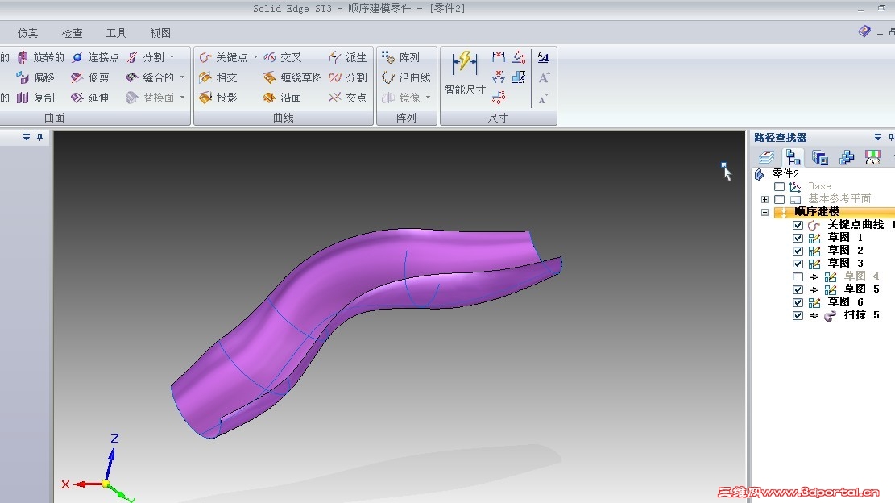Open the 替换面 dropdown arrow

182,98
